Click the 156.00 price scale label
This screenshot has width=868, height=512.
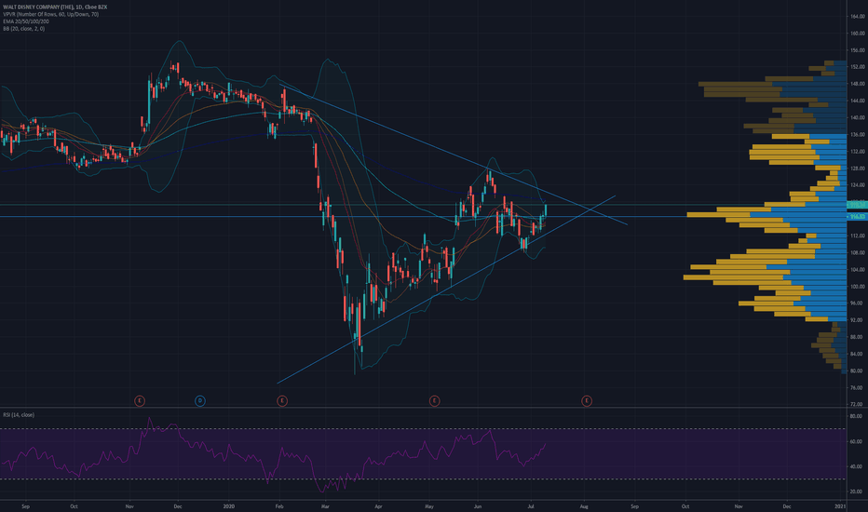click(858, 50)
